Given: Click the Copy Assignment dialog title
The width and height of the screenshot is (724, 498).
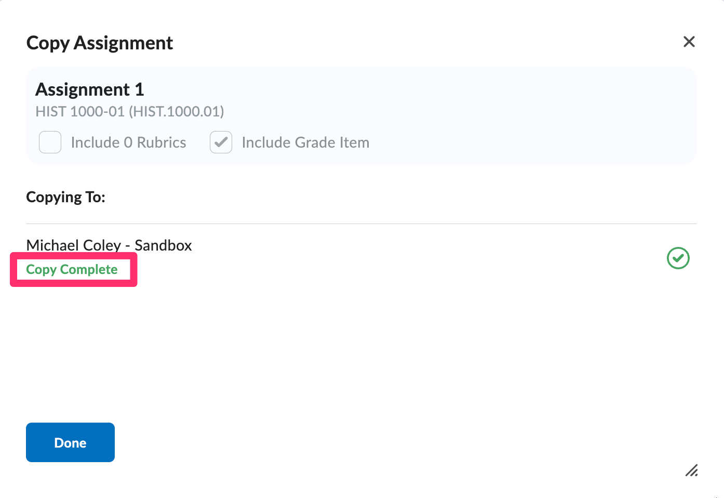Looking at the screenshot, I should (99, 43).
